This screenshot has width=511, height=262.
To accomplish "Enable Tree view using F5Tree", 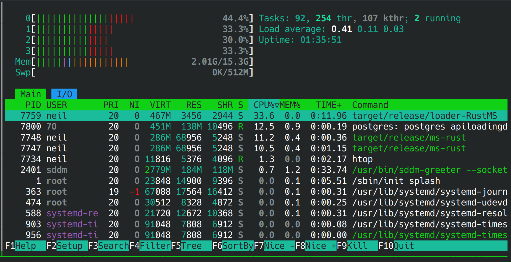I will [191, 245].
